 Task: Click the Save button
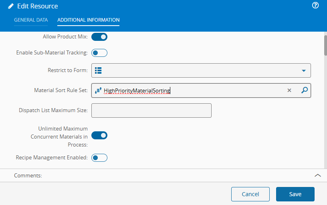[x=295, y=194]
